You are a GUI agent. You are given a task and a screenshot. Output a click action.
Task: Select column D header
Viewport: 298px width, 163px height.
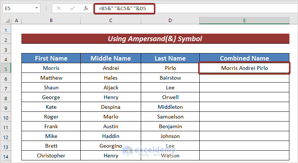pos(170,21)
